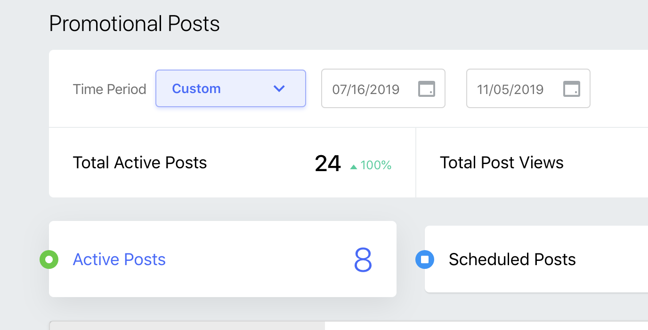This screenshot has width=648, height=330.
Task: Click the total active posts count 24
Action: [x=328, y=164]
